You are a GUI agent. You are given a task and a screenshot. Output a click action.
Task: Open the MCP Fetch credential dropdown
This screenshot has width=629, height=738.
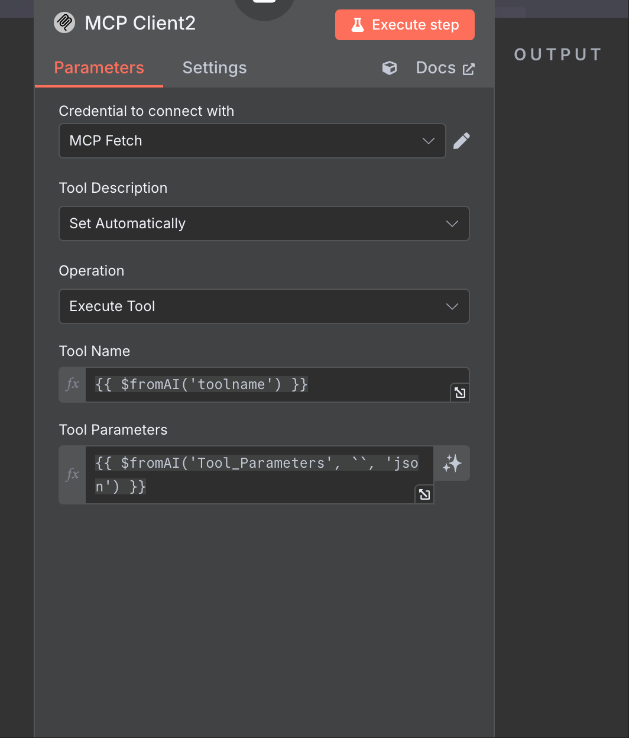(x=252, y=141)
